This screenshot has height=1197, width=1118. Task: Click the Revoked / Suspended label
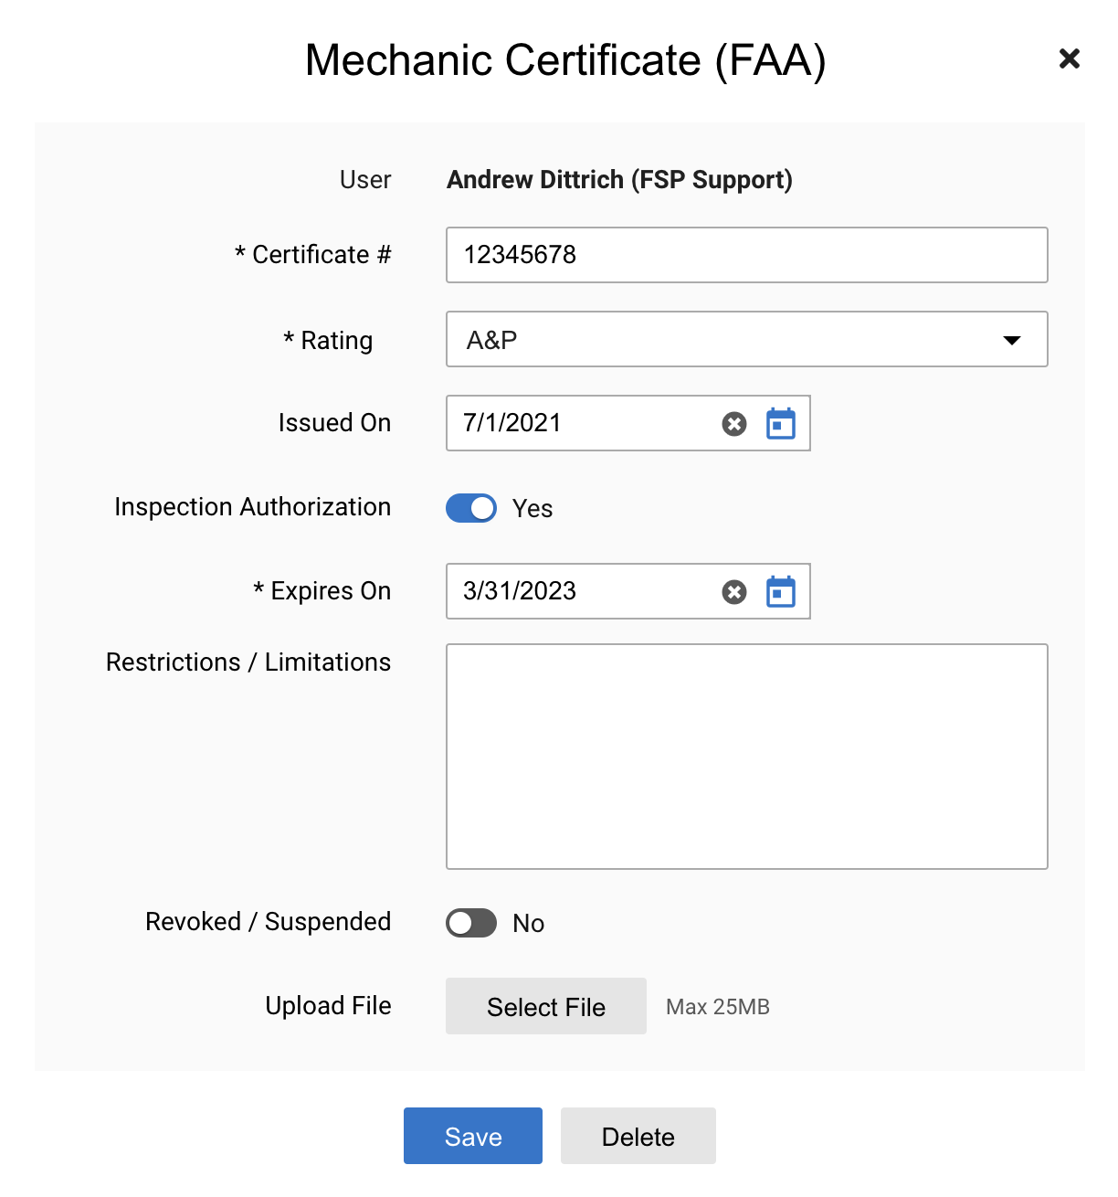269,922
